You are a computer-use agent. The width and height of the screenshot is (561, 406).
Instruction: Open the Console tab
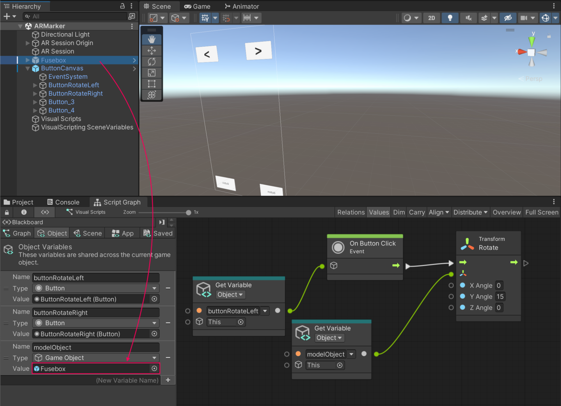[63, 202]
